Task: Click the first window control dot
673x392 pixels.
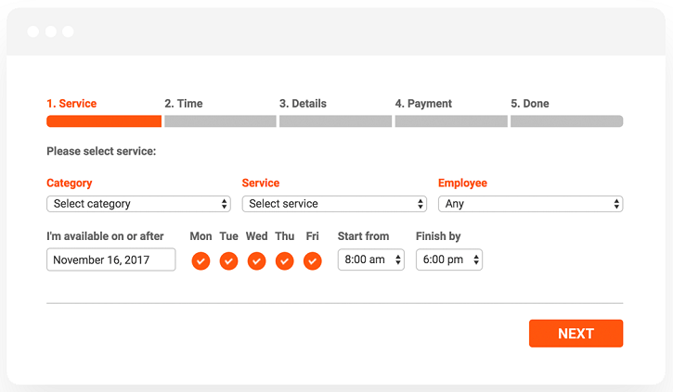Action: tap(33, 32)
